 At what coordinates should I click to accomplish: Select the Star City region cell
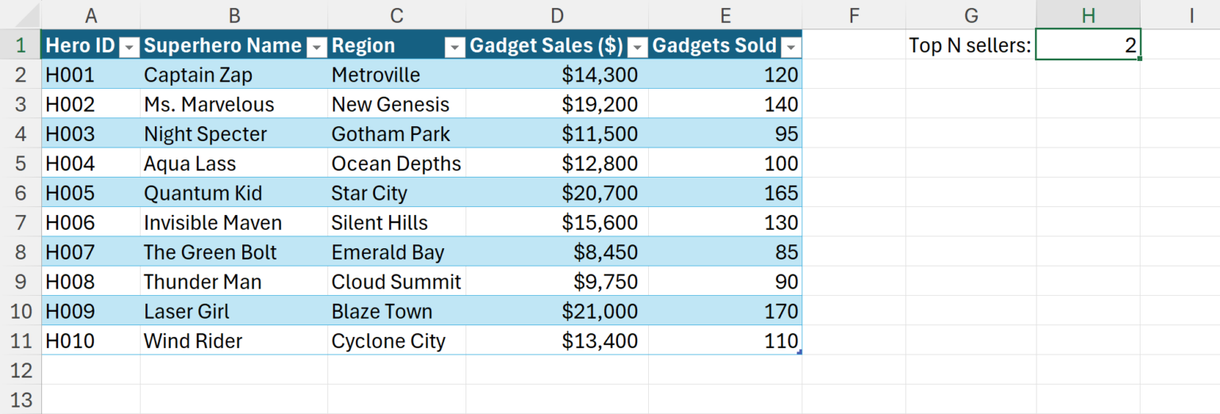[396, 194]
